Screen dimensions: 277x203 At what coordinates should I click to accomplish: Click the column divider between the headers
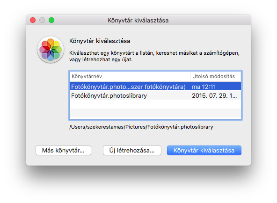(190, 76)
